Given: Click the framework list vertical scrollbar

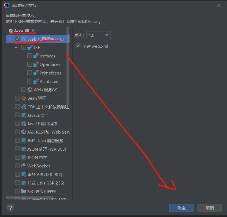Looking at the screenshot, I should tap(68, 66).
